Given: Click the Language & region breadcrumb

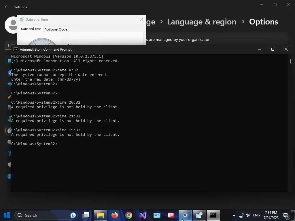Looking at the screenshot, I should (x=202, y=22).
